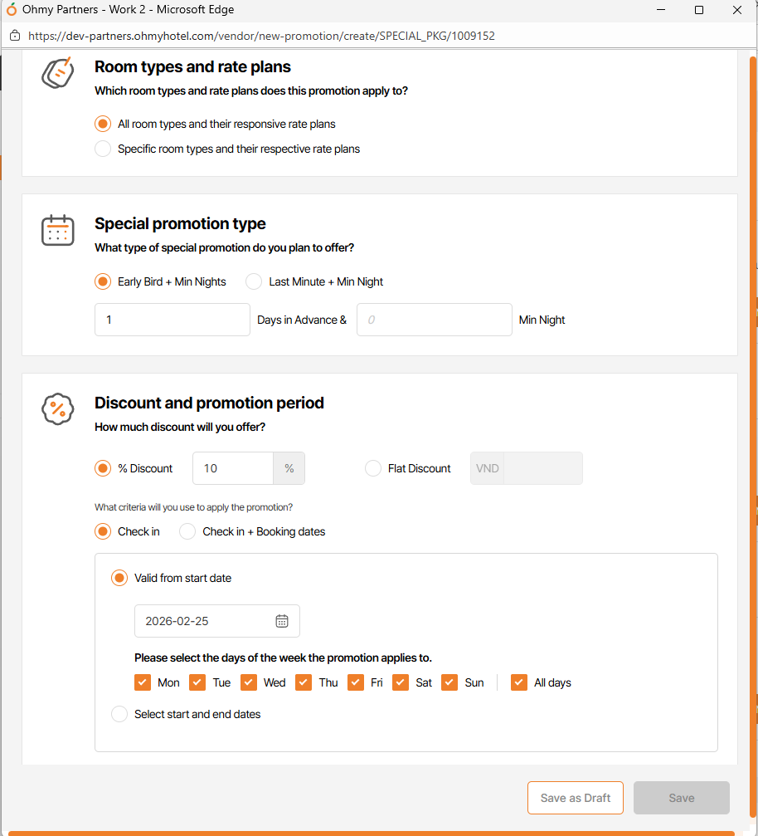
Task: Click the calendar icon in the date field
Action: (x=282, y=621)
